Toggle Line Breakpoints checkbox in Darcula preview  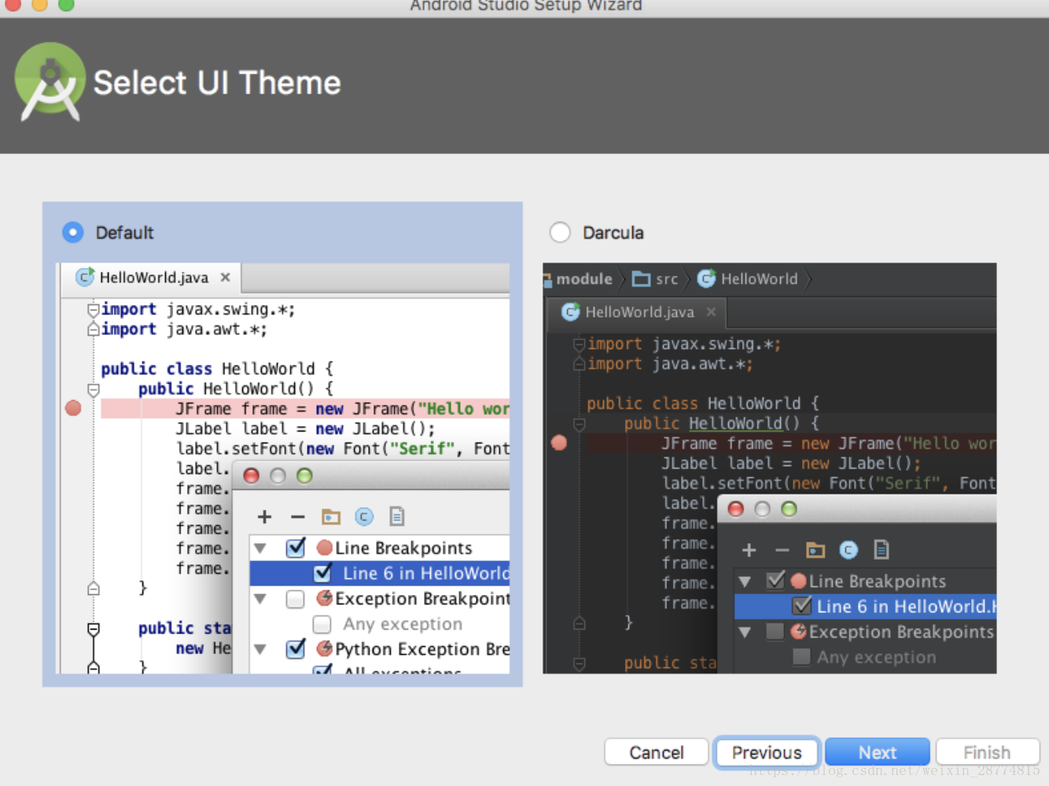(775, 581)
